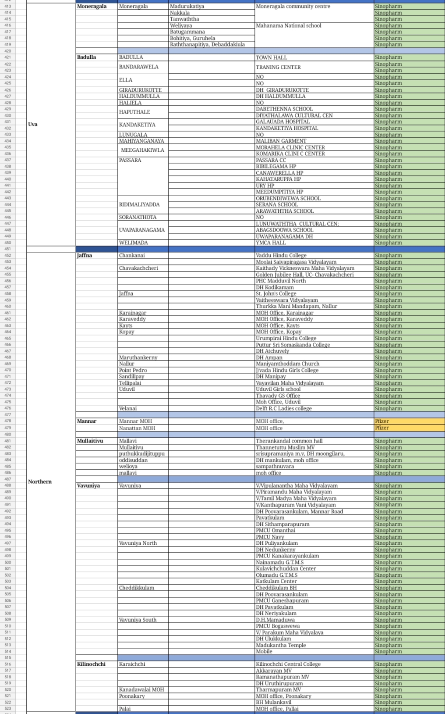Select the PASSARA CC cell

pyautogui.click(x=314, y=160)
